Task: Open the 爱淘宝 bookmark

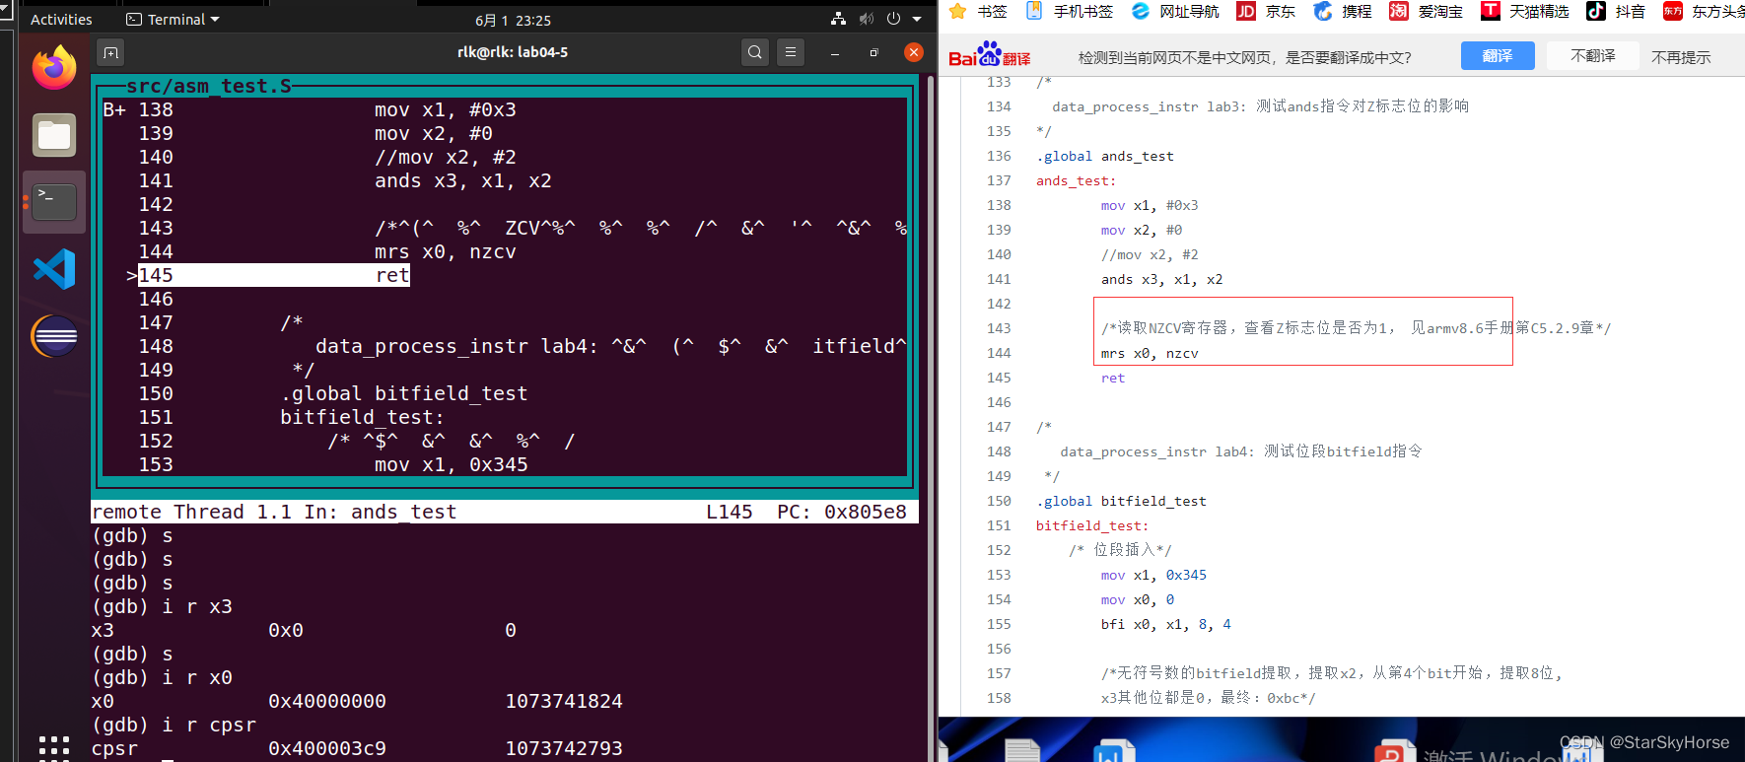Action: [1427, 11]
